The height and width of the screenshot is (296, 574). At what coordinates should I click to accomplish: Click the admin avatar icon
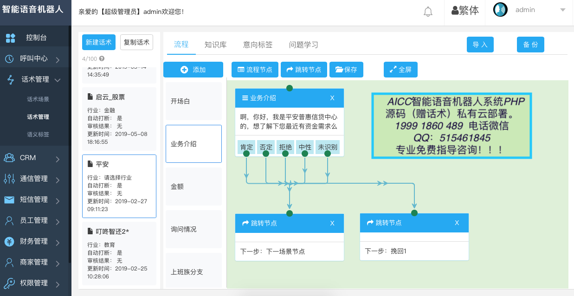[500, 10]
